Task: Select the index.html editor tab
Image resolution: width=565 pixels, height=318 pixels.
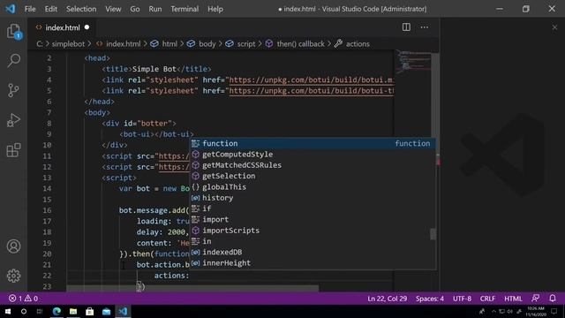Action: click(x=62, y=27)
